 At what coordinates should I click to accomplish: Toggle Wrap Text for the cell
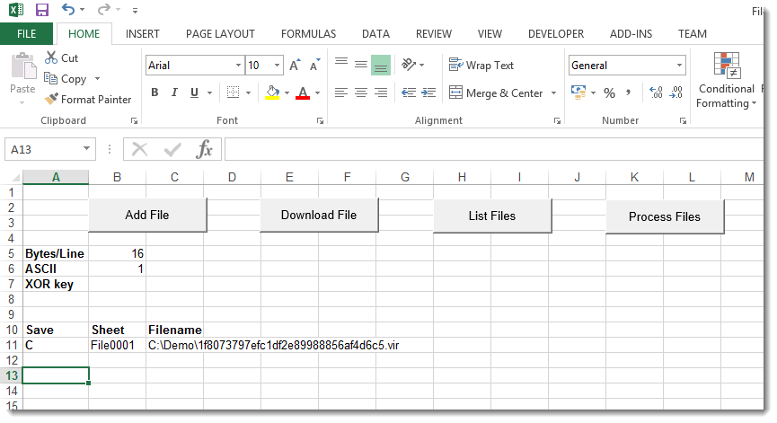click(x=481, y=66)
